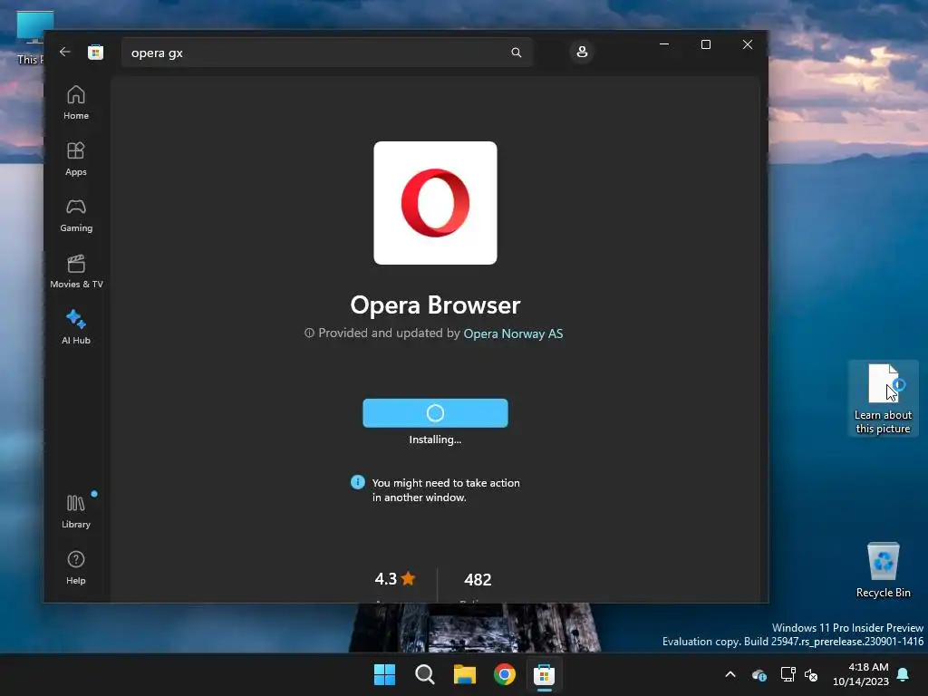Open AI Hub in the sidebar

76,327
